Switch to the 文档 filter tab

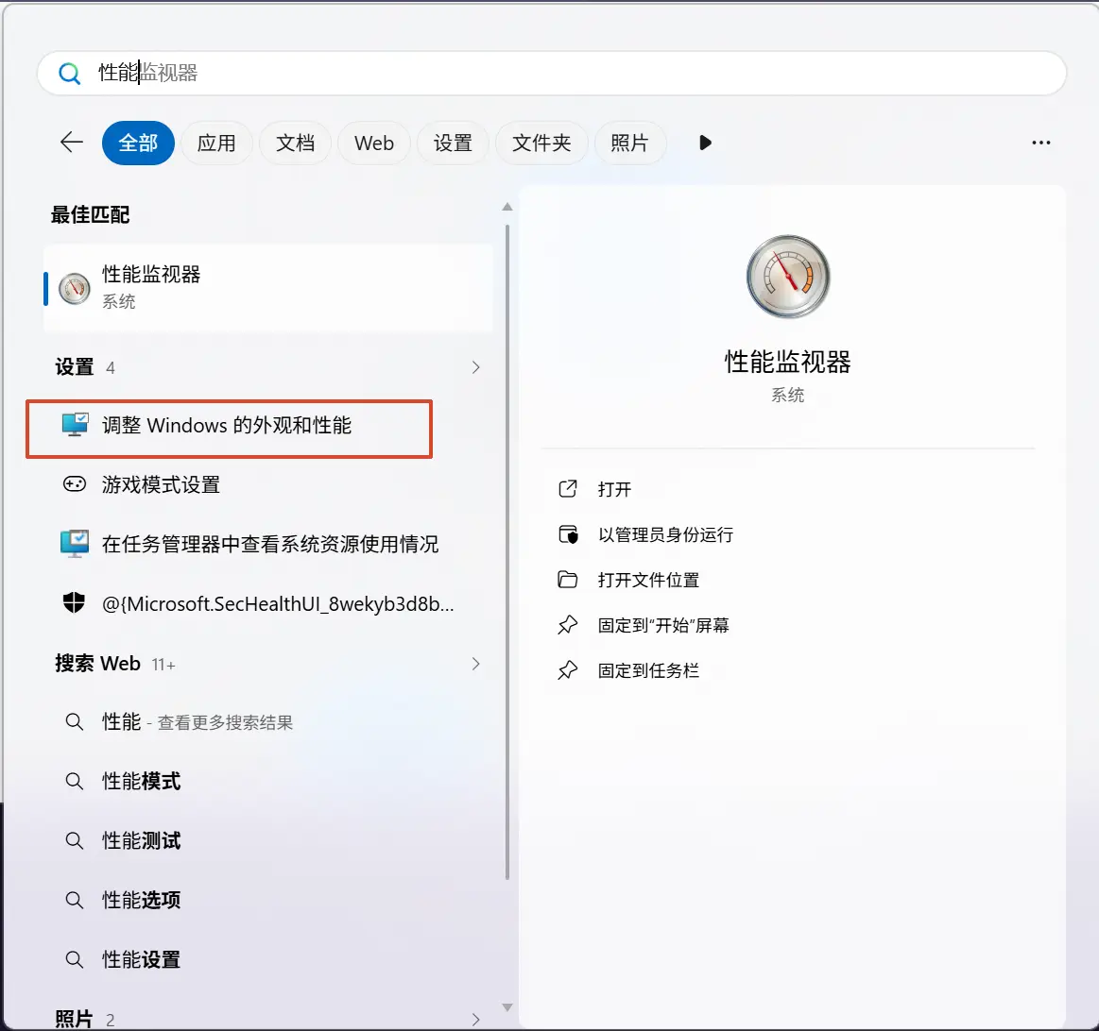pos(295,143)
